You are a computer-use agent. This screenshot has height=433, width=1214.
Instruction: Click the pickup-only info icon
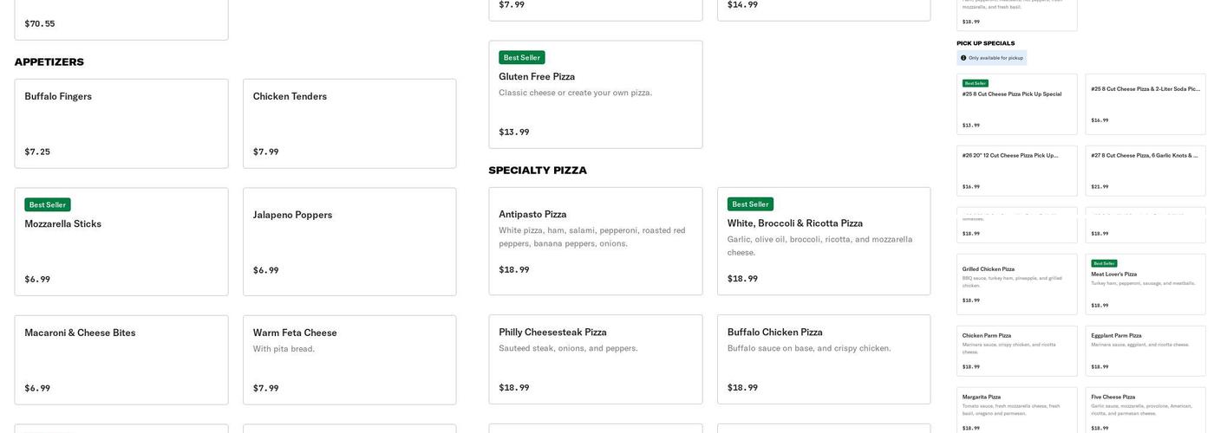tap(963, 58)
